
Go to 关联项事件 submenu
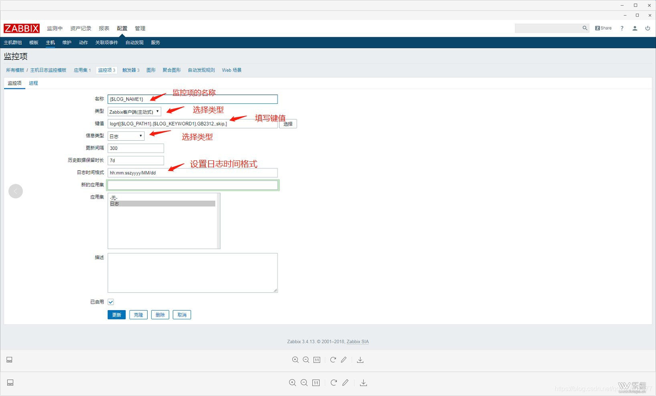107,42
